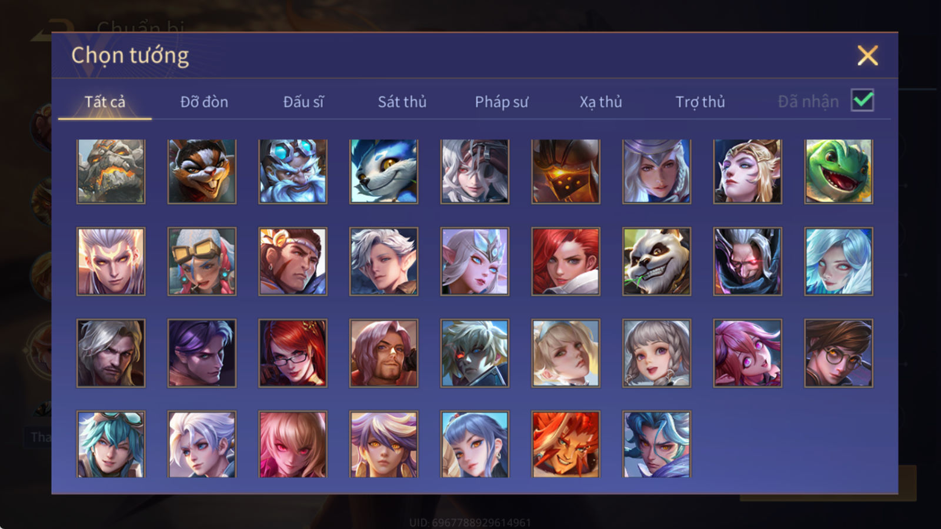941x529 pixels.
Task: Pick the pink-haired girl hero portrait
Action: (748, 353)
